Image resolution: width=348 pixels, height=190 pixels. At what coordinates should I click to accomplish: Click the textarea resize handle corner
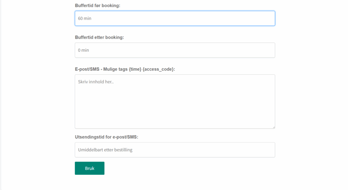coord(273,127)
